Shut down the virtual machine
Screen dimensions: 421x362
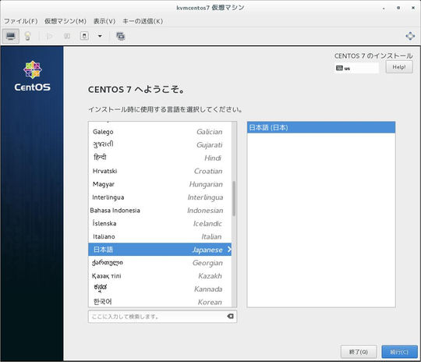(x=84, y=36)
